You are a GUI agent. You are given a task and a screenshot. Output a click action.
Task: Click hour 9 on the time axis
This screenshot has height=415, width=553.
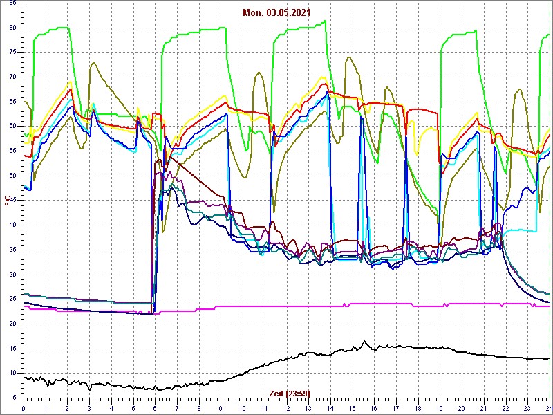(221, 408)
